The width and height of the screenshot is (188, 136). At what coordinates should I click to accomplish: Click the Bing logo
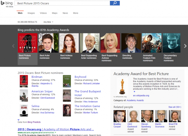(6, 3)
